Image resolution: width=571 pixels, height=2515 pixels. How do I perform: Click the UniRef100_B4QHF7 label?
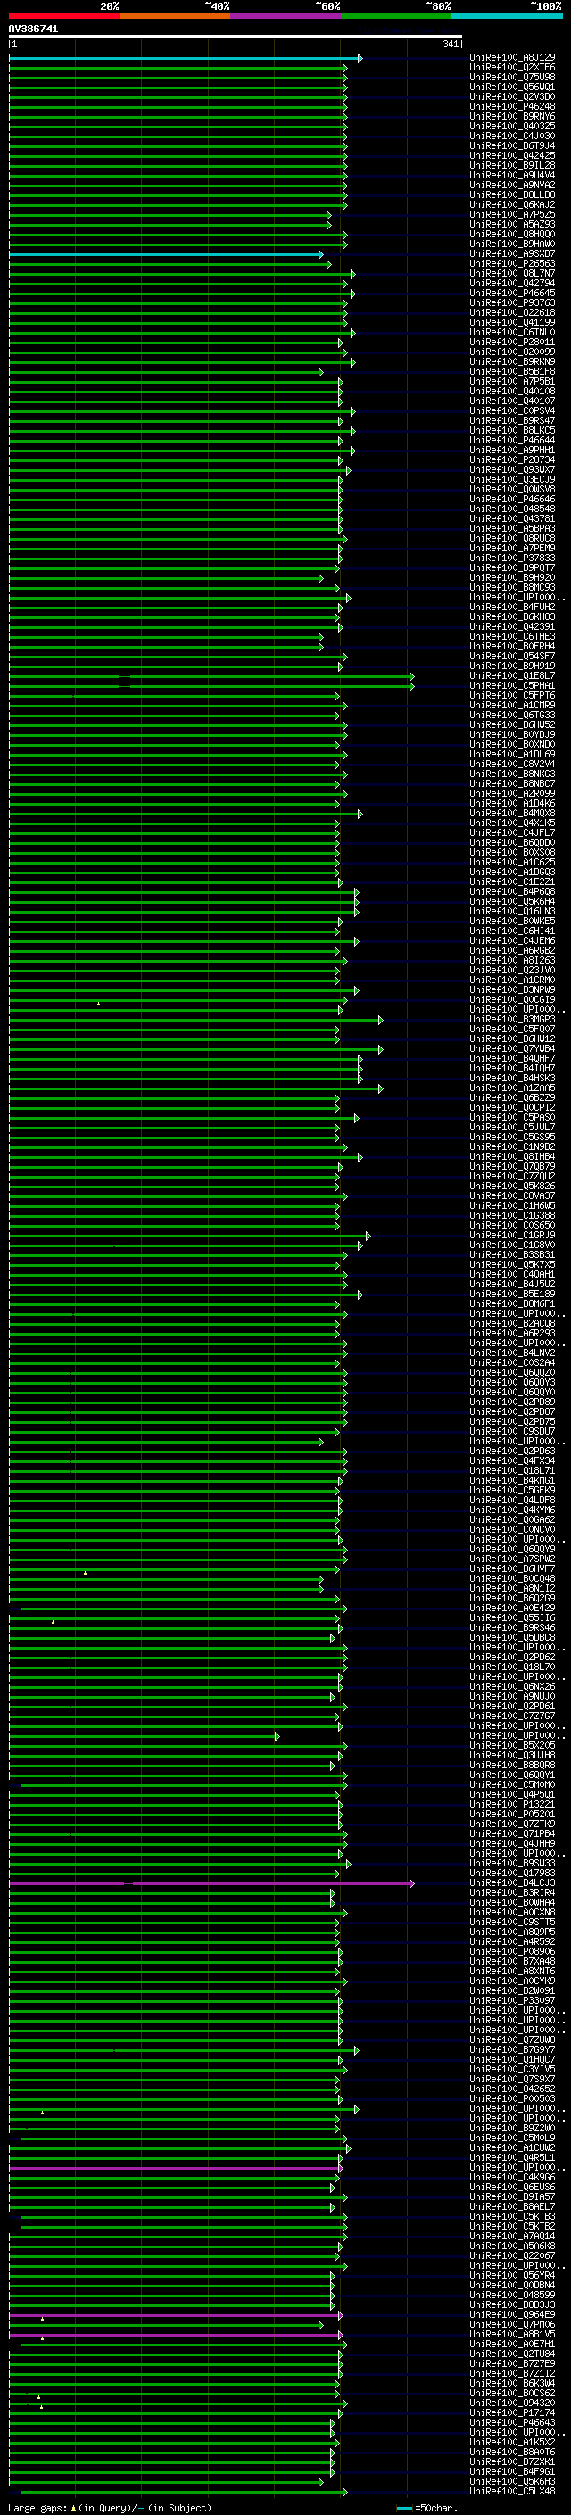(x=512, y=1058)
